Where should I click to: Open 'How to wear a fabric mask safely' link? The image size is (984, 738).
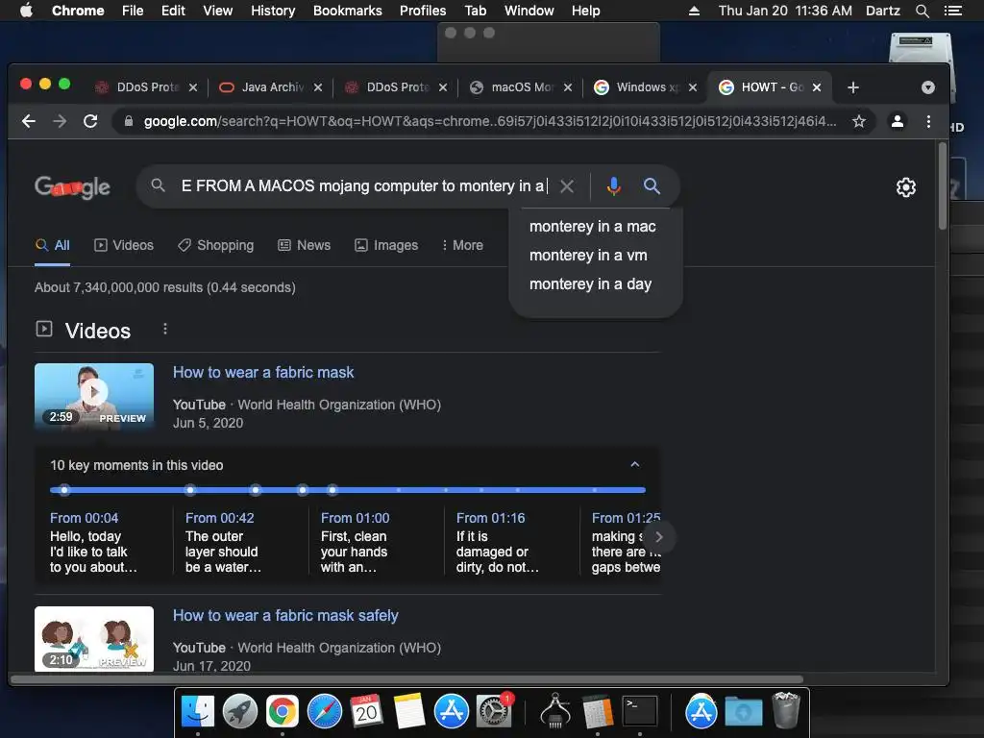[285, 616]
